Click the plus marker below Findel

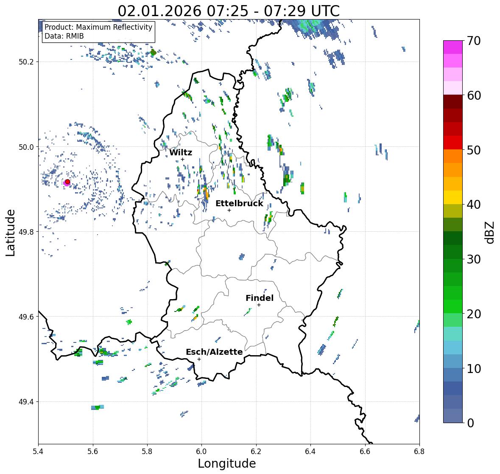pyautogui.click(x=259, y=305)
